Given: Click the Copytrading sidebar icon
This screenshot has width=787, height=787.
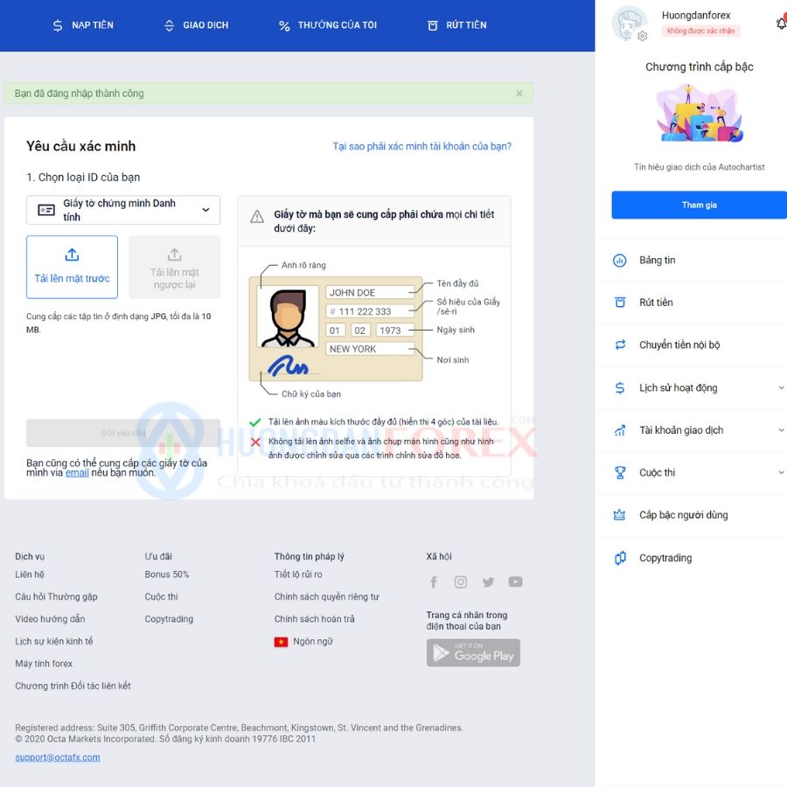Looking at the screenshot, I should click(x=620, y=558).
